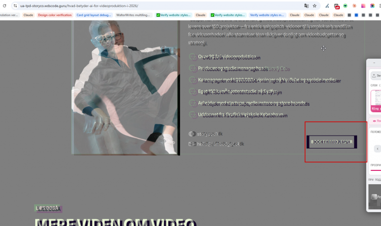
Task: Open the extension with red 'off' badge
Action: [x=336, y=6]
